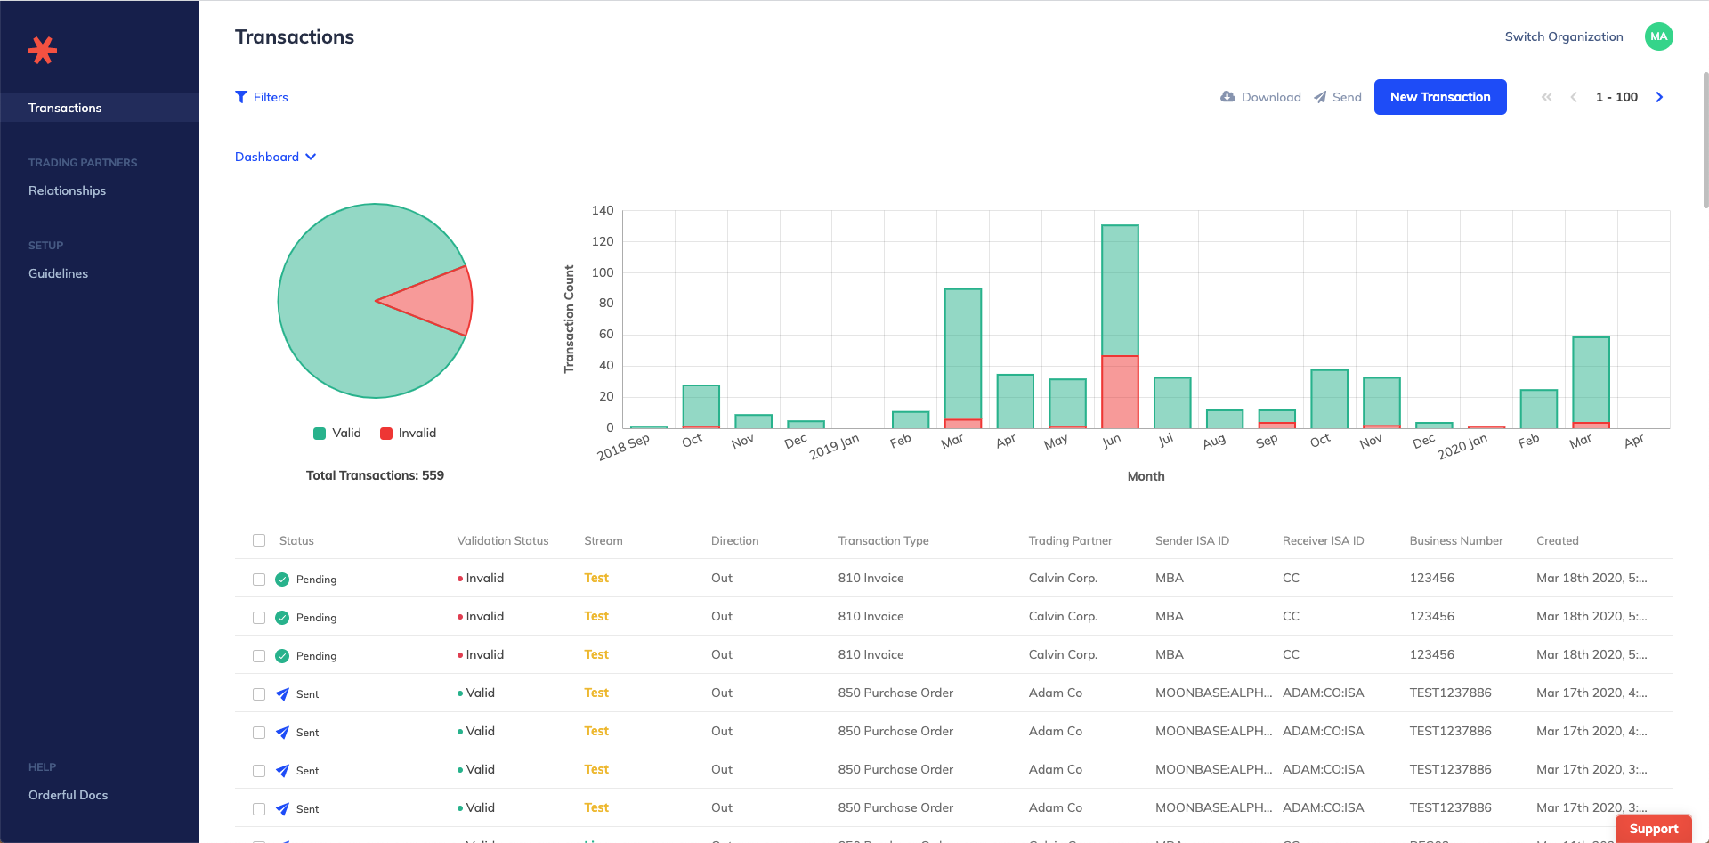Click the Created column header
This screenshot has width=1709, height=843.
[1557, 540]
